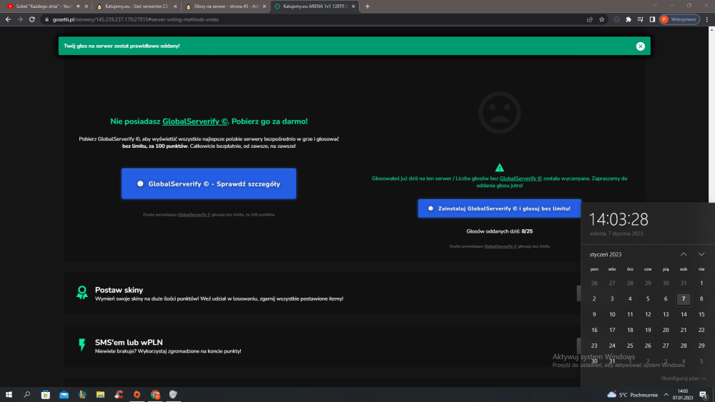Click the SMS lightning bolt icon

point(82,345)
